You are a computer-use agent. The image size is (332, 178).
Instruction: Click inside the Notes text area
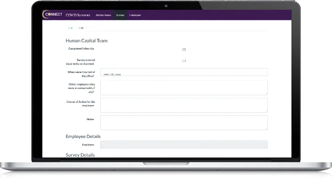pyautogui.click(x=184, y=122)
